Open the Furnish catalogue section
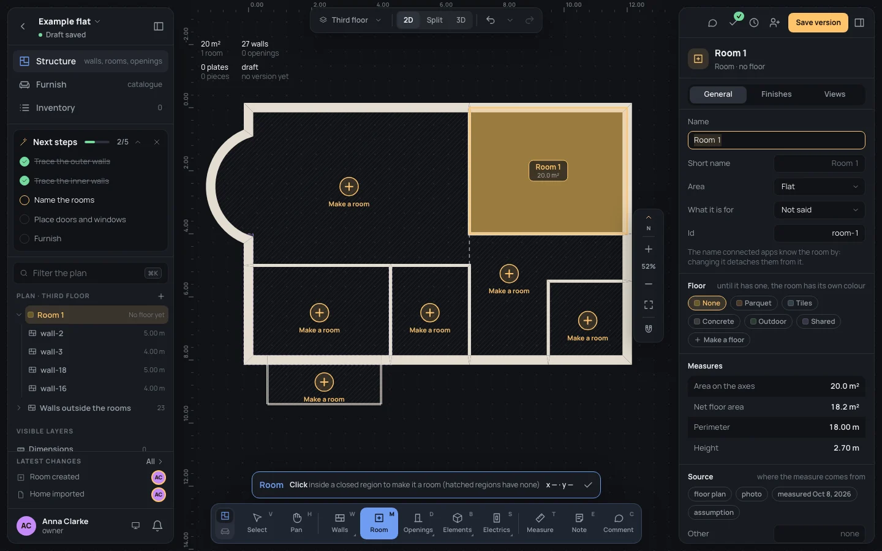 [x=91, y=84]
